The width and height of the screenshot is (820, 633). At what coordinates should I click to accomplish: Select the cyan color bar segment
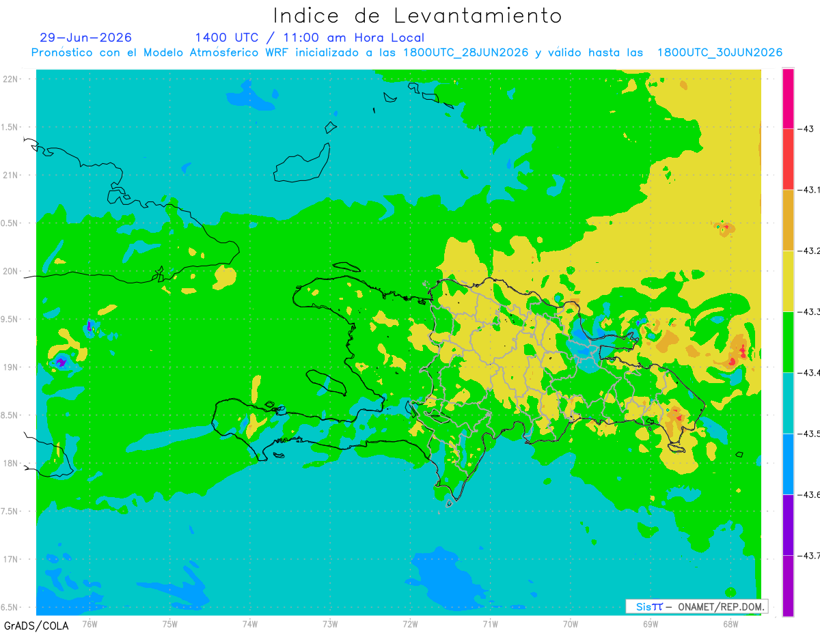(x=788, y=402)
